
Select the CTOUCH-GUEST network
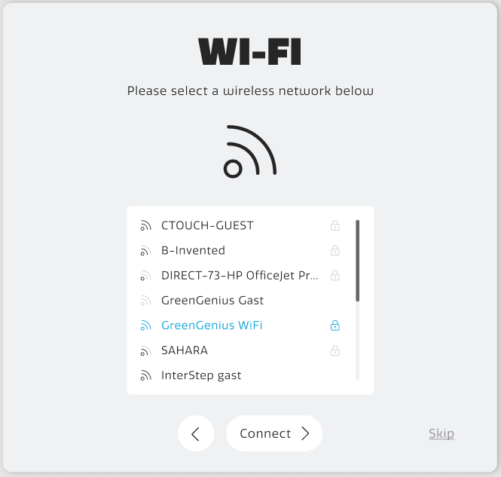(x=207, y=225)
